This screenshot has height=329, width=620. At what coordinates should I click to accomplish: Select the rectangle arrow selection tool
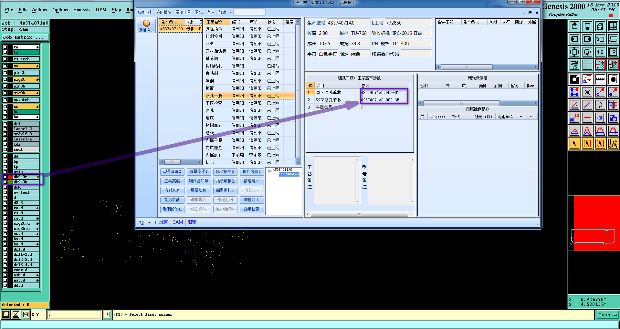[x=587, y=144]
